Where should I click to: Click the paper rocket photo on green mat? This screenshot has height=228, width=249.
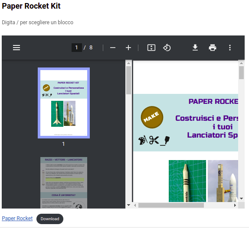point(187,181)
